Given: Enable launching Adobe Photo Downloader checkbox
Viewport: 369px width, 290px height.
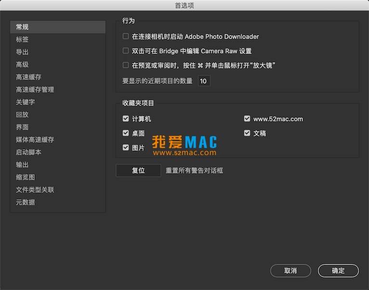Looking at the screenshot, I should [126, 36].
